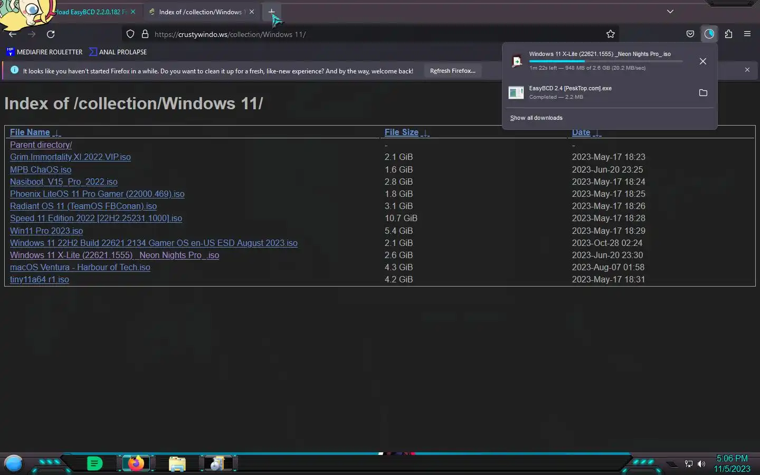Toggle the downloads panel toolbar icon

(x=709, y=34)
